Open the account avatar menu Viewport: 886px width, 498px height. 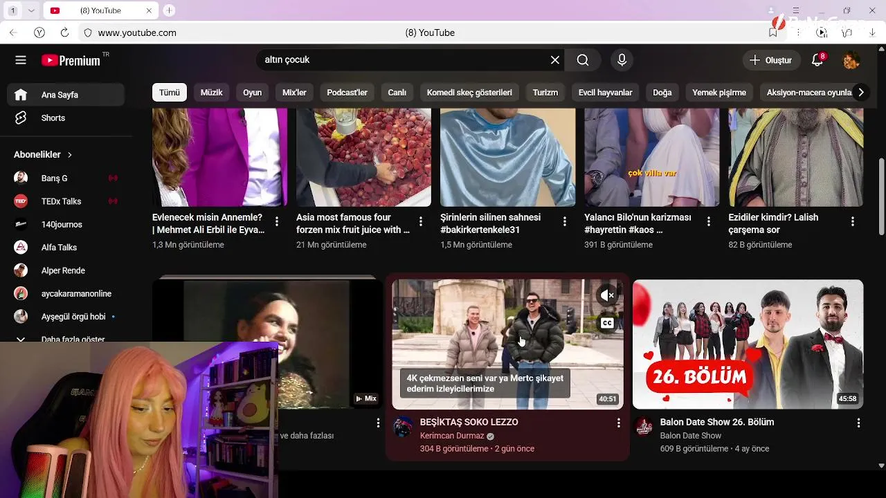pos(851,60)
